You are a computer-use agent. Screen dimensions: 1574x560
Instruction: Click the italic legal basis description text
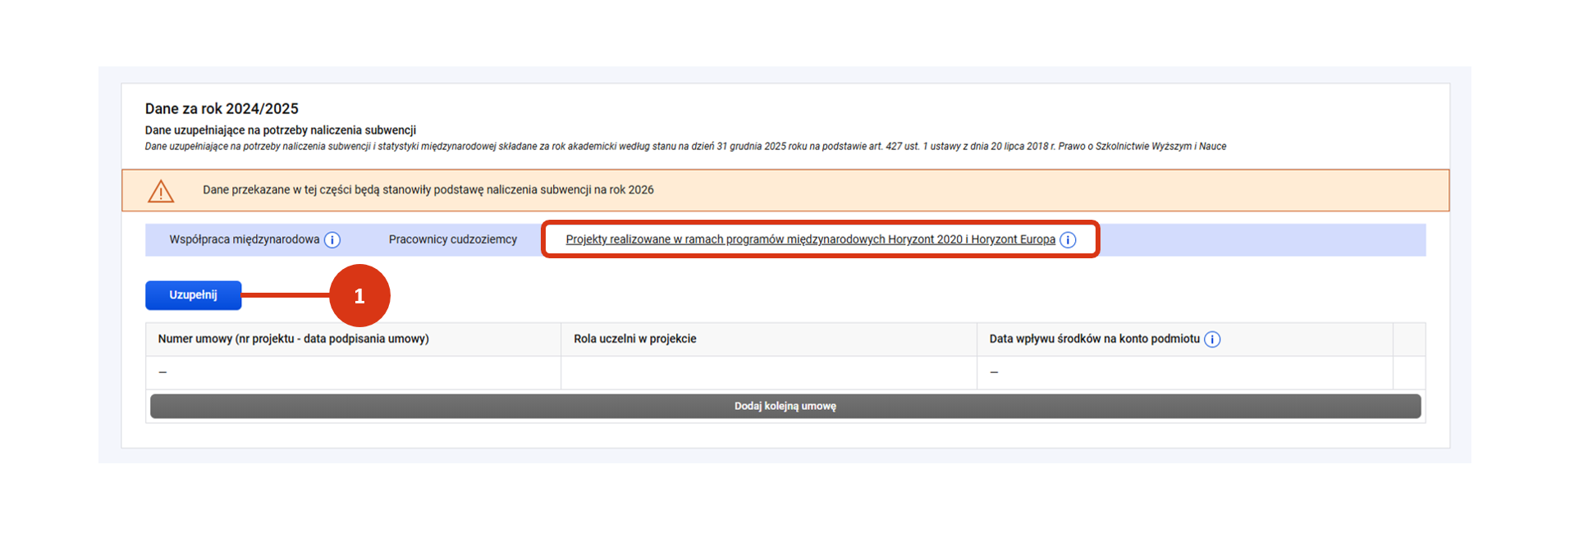[x=684, y=146]
